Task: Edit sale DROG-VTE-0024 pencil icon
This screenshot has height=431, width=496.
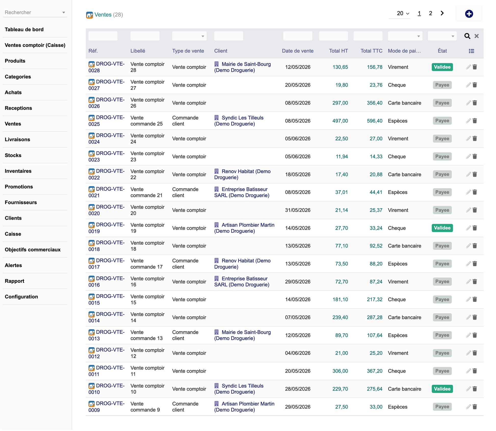Action: coord(468,139)
